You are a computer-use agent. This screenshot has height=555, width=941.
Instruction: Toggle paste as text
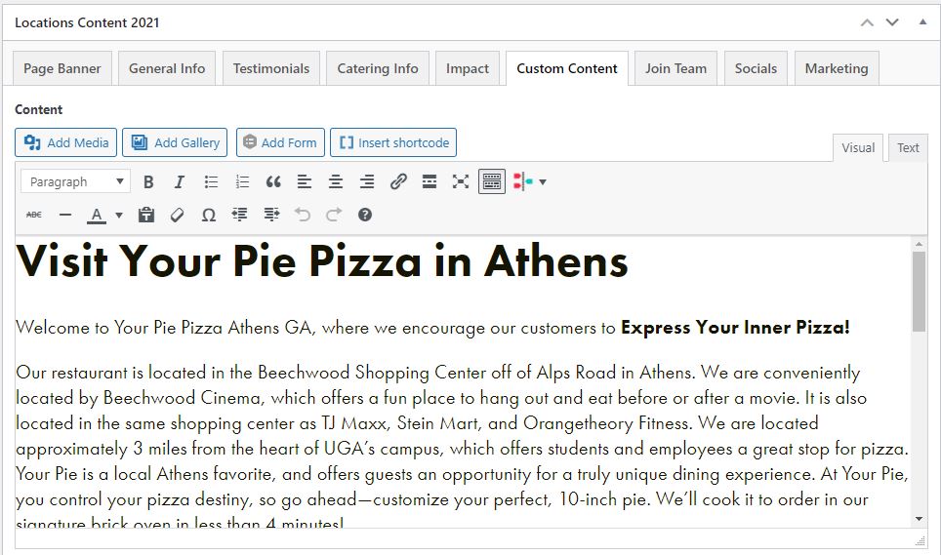click(x=145, y=215)
